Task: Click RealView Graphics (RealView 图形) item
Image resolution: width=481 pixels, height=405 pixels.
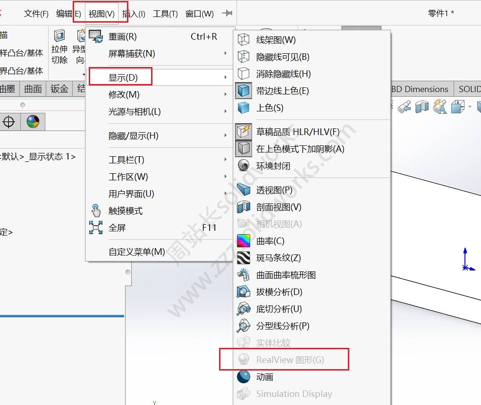Action: (312, 360)
